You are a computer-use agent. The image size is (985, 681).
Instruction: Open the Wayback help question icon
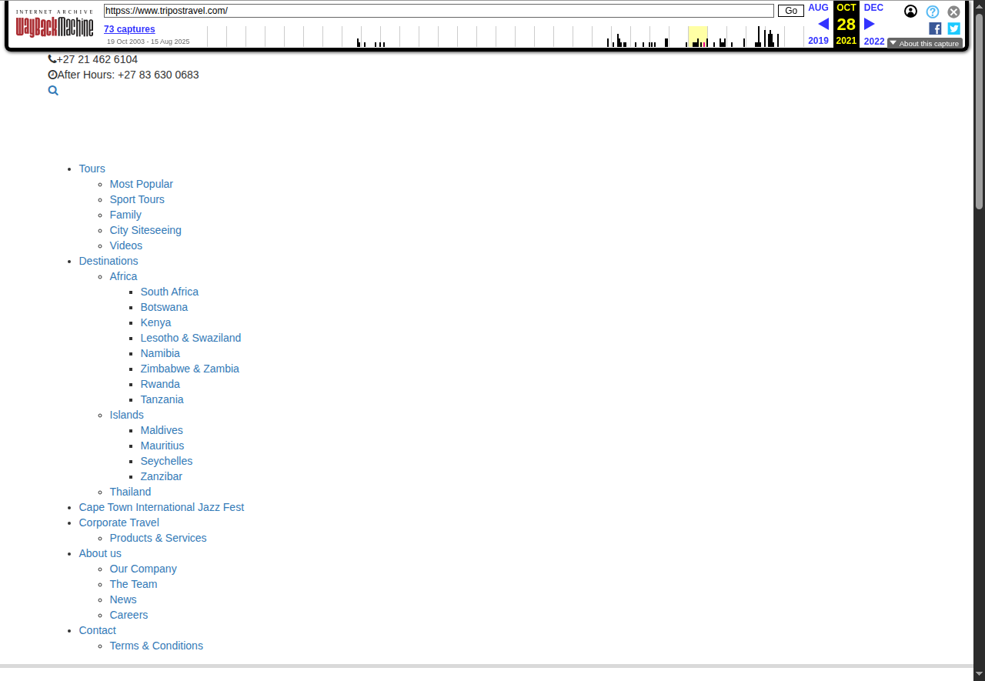point(932,12)
